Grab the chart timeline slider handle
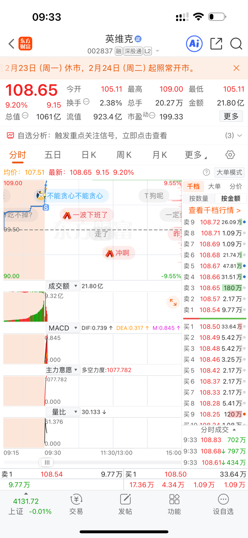Screen dimensions: 248x538 47,462
